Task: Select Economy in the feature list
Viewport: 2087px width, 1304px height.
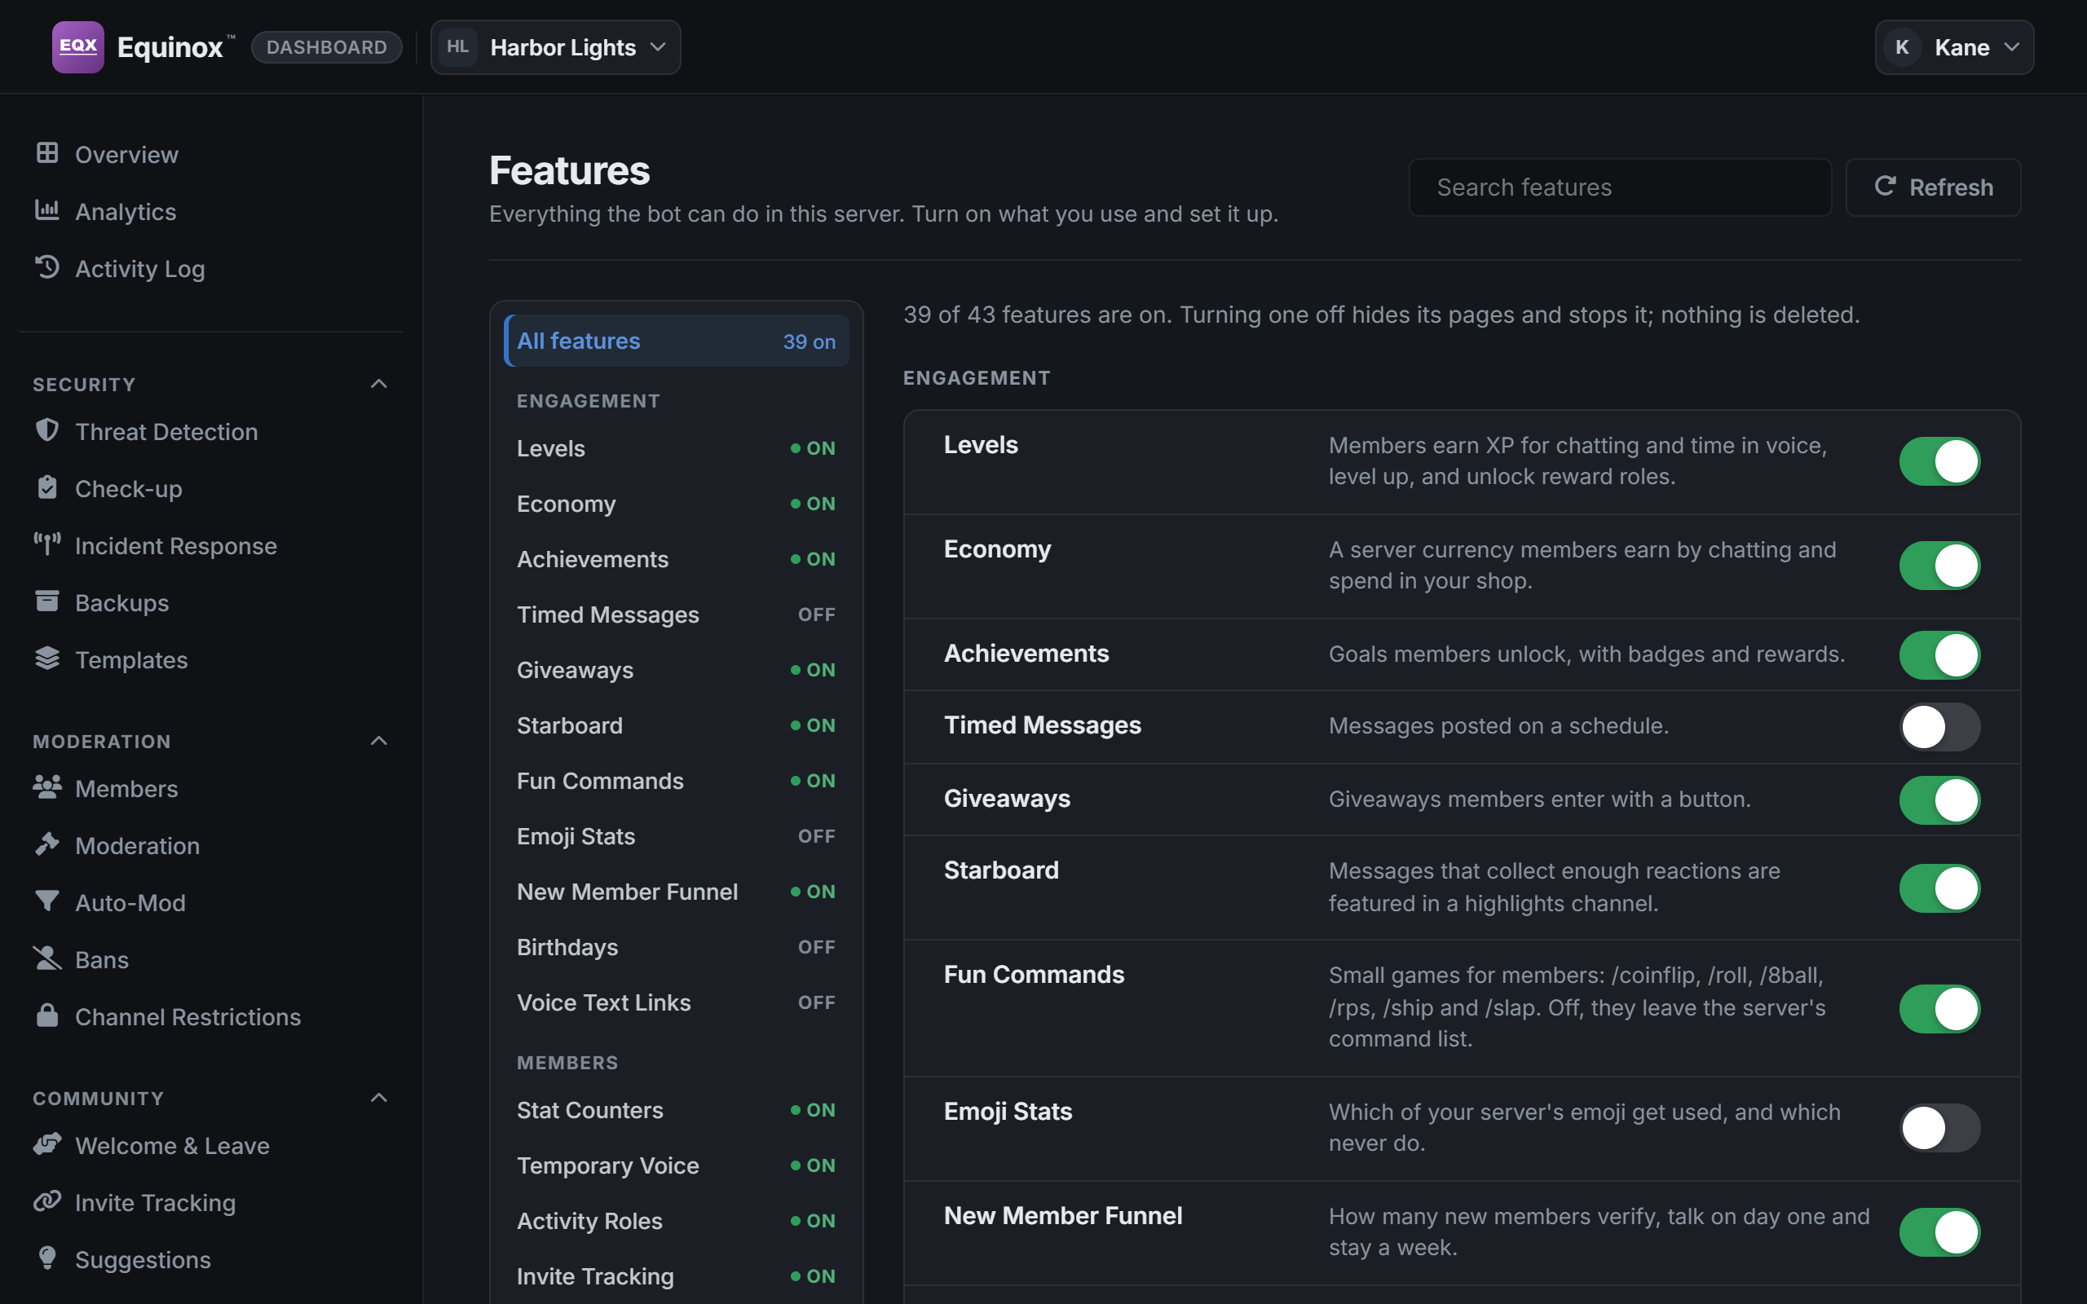Action: coord(677,504)
